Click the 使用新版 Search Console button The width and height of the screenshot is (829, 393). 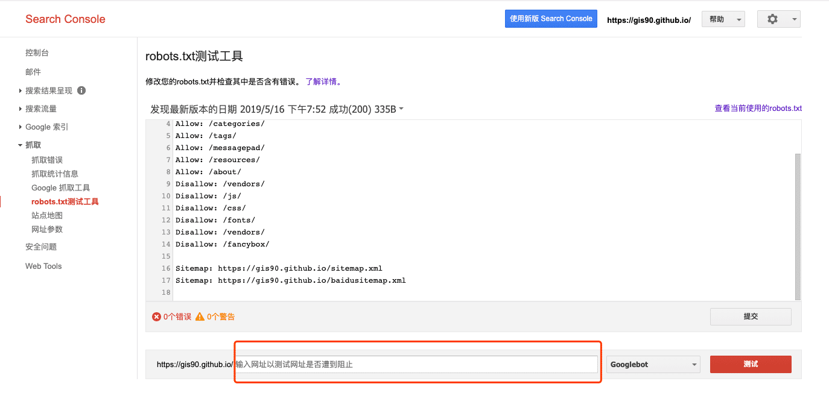pos(551,19)
